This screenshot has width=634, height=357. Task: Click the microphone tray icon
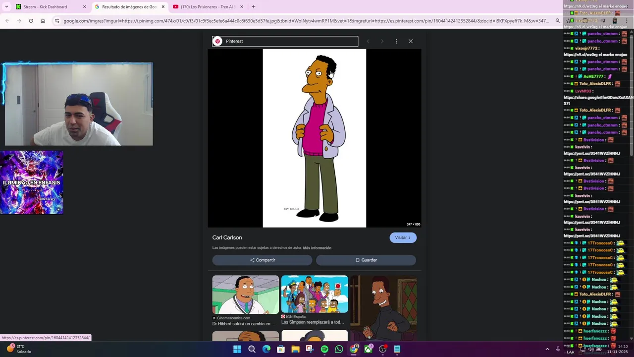click(558, 349)
